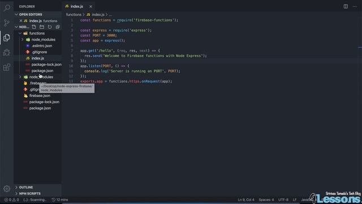Expand node_modules inside functions folder
The image size is (362, 204).
[23, 40]
